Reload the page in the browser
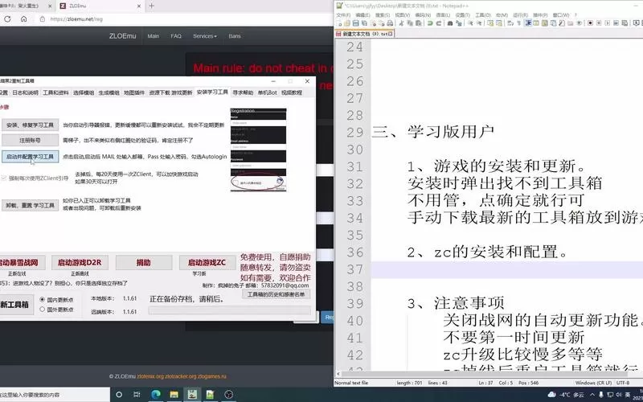The width and height of the screenshot is (643, 402). click(7, 18)
